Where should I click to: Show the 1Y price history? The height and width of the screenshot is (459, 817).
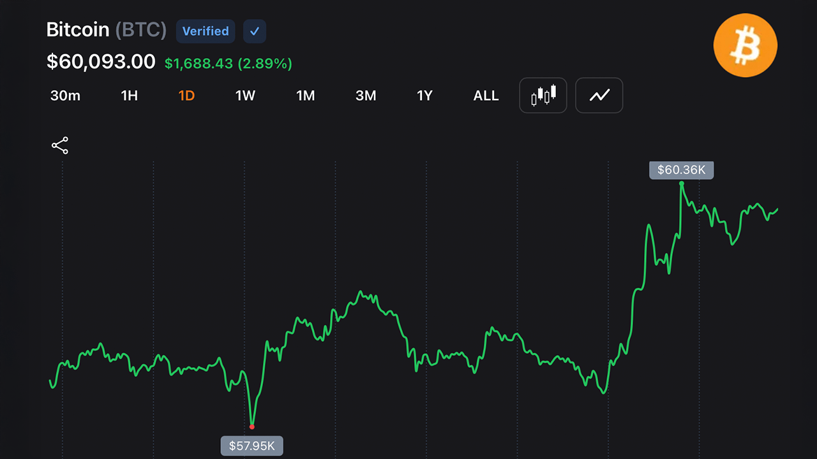coord(424,96)
